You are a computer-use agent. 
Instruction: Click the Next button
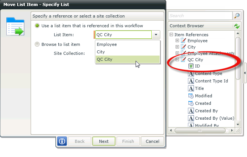click(104, 141)
